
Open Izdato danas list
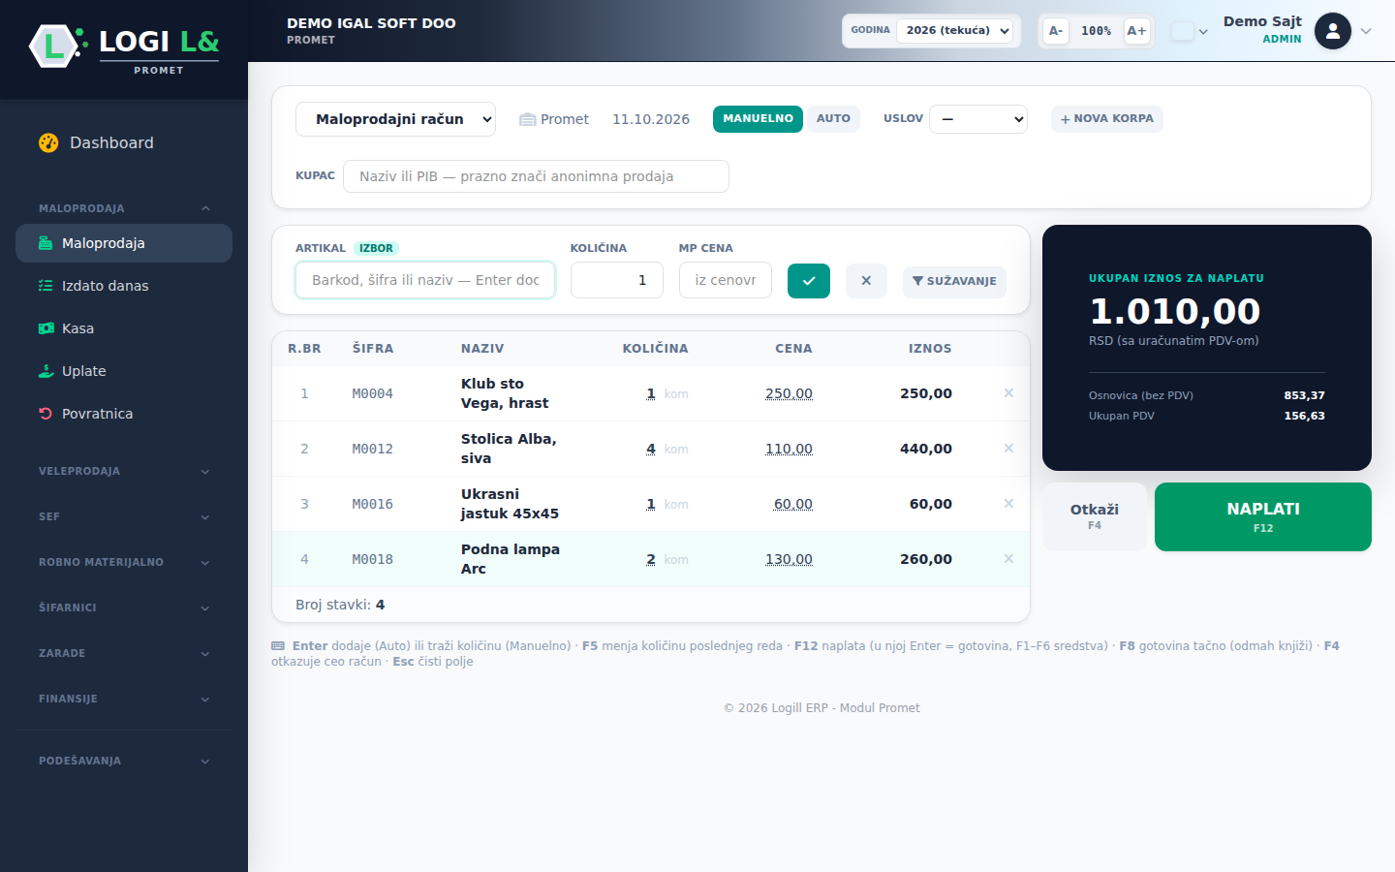point(124,286)
